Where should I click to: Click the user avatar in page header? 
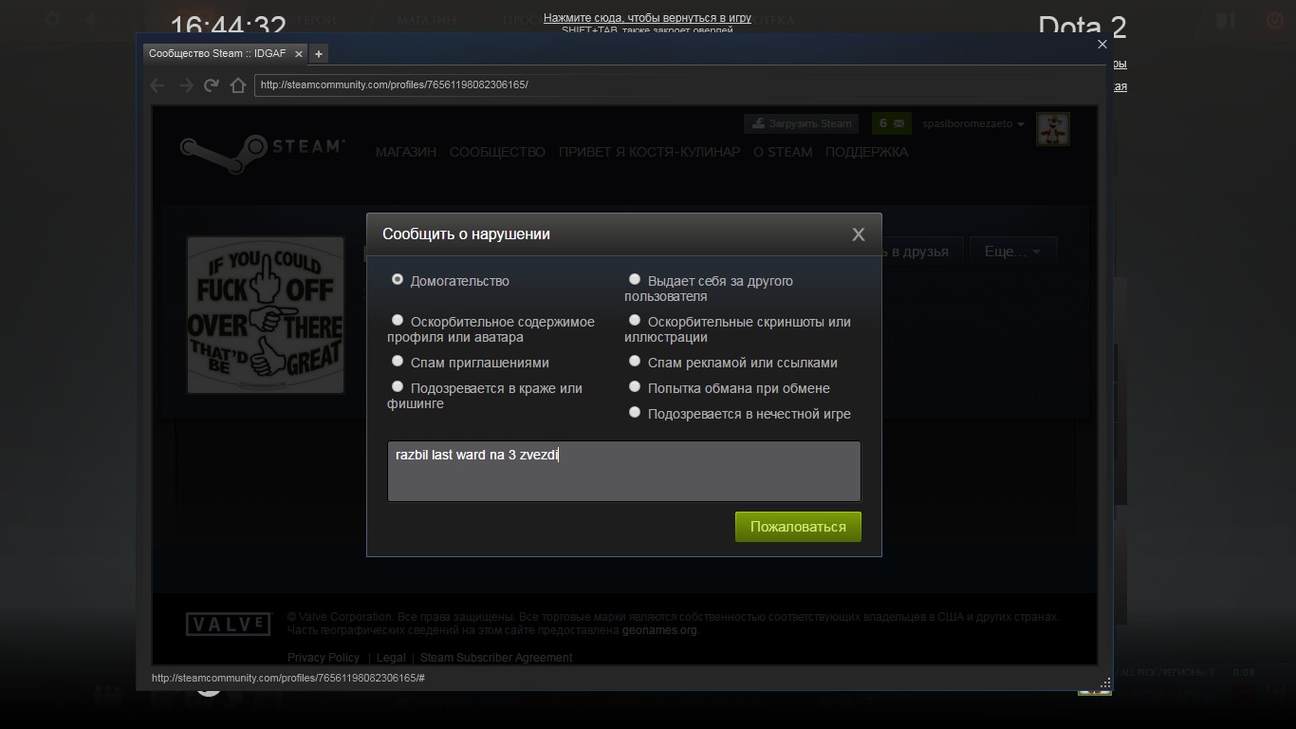(x=1053, y=128)
